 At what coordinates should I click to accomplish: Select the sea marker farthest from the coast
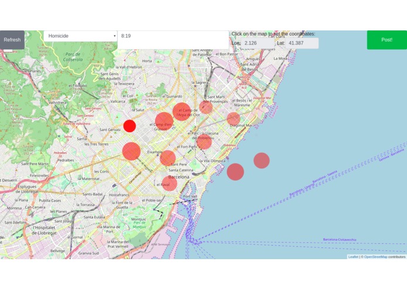click(x=261, y=160)
